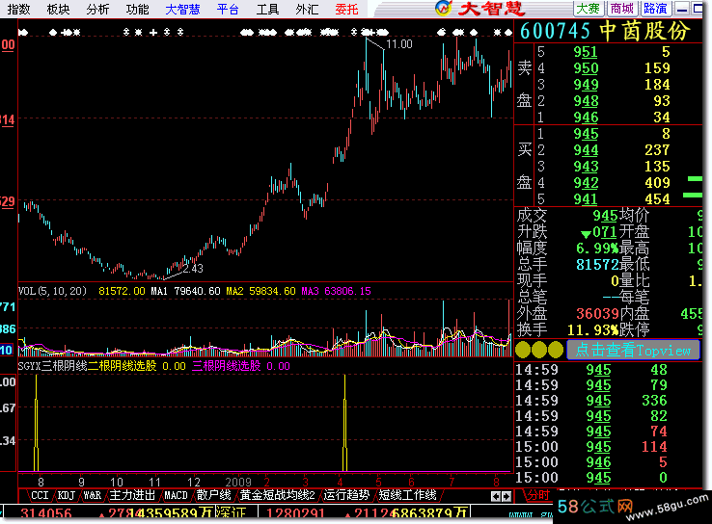Open the 指数 menu
Image resolution: width=712 pixels, height=524 pixels.
click(18, 9)
